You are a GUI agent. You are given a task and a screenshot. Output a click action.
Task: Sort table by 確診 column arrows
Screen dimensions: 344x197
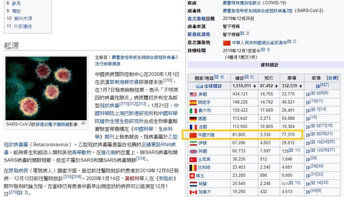[255, 86]
